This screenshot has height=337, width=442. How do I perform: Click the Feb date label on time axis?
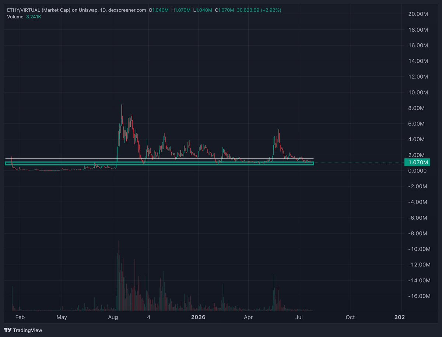[x=20, y=317]
